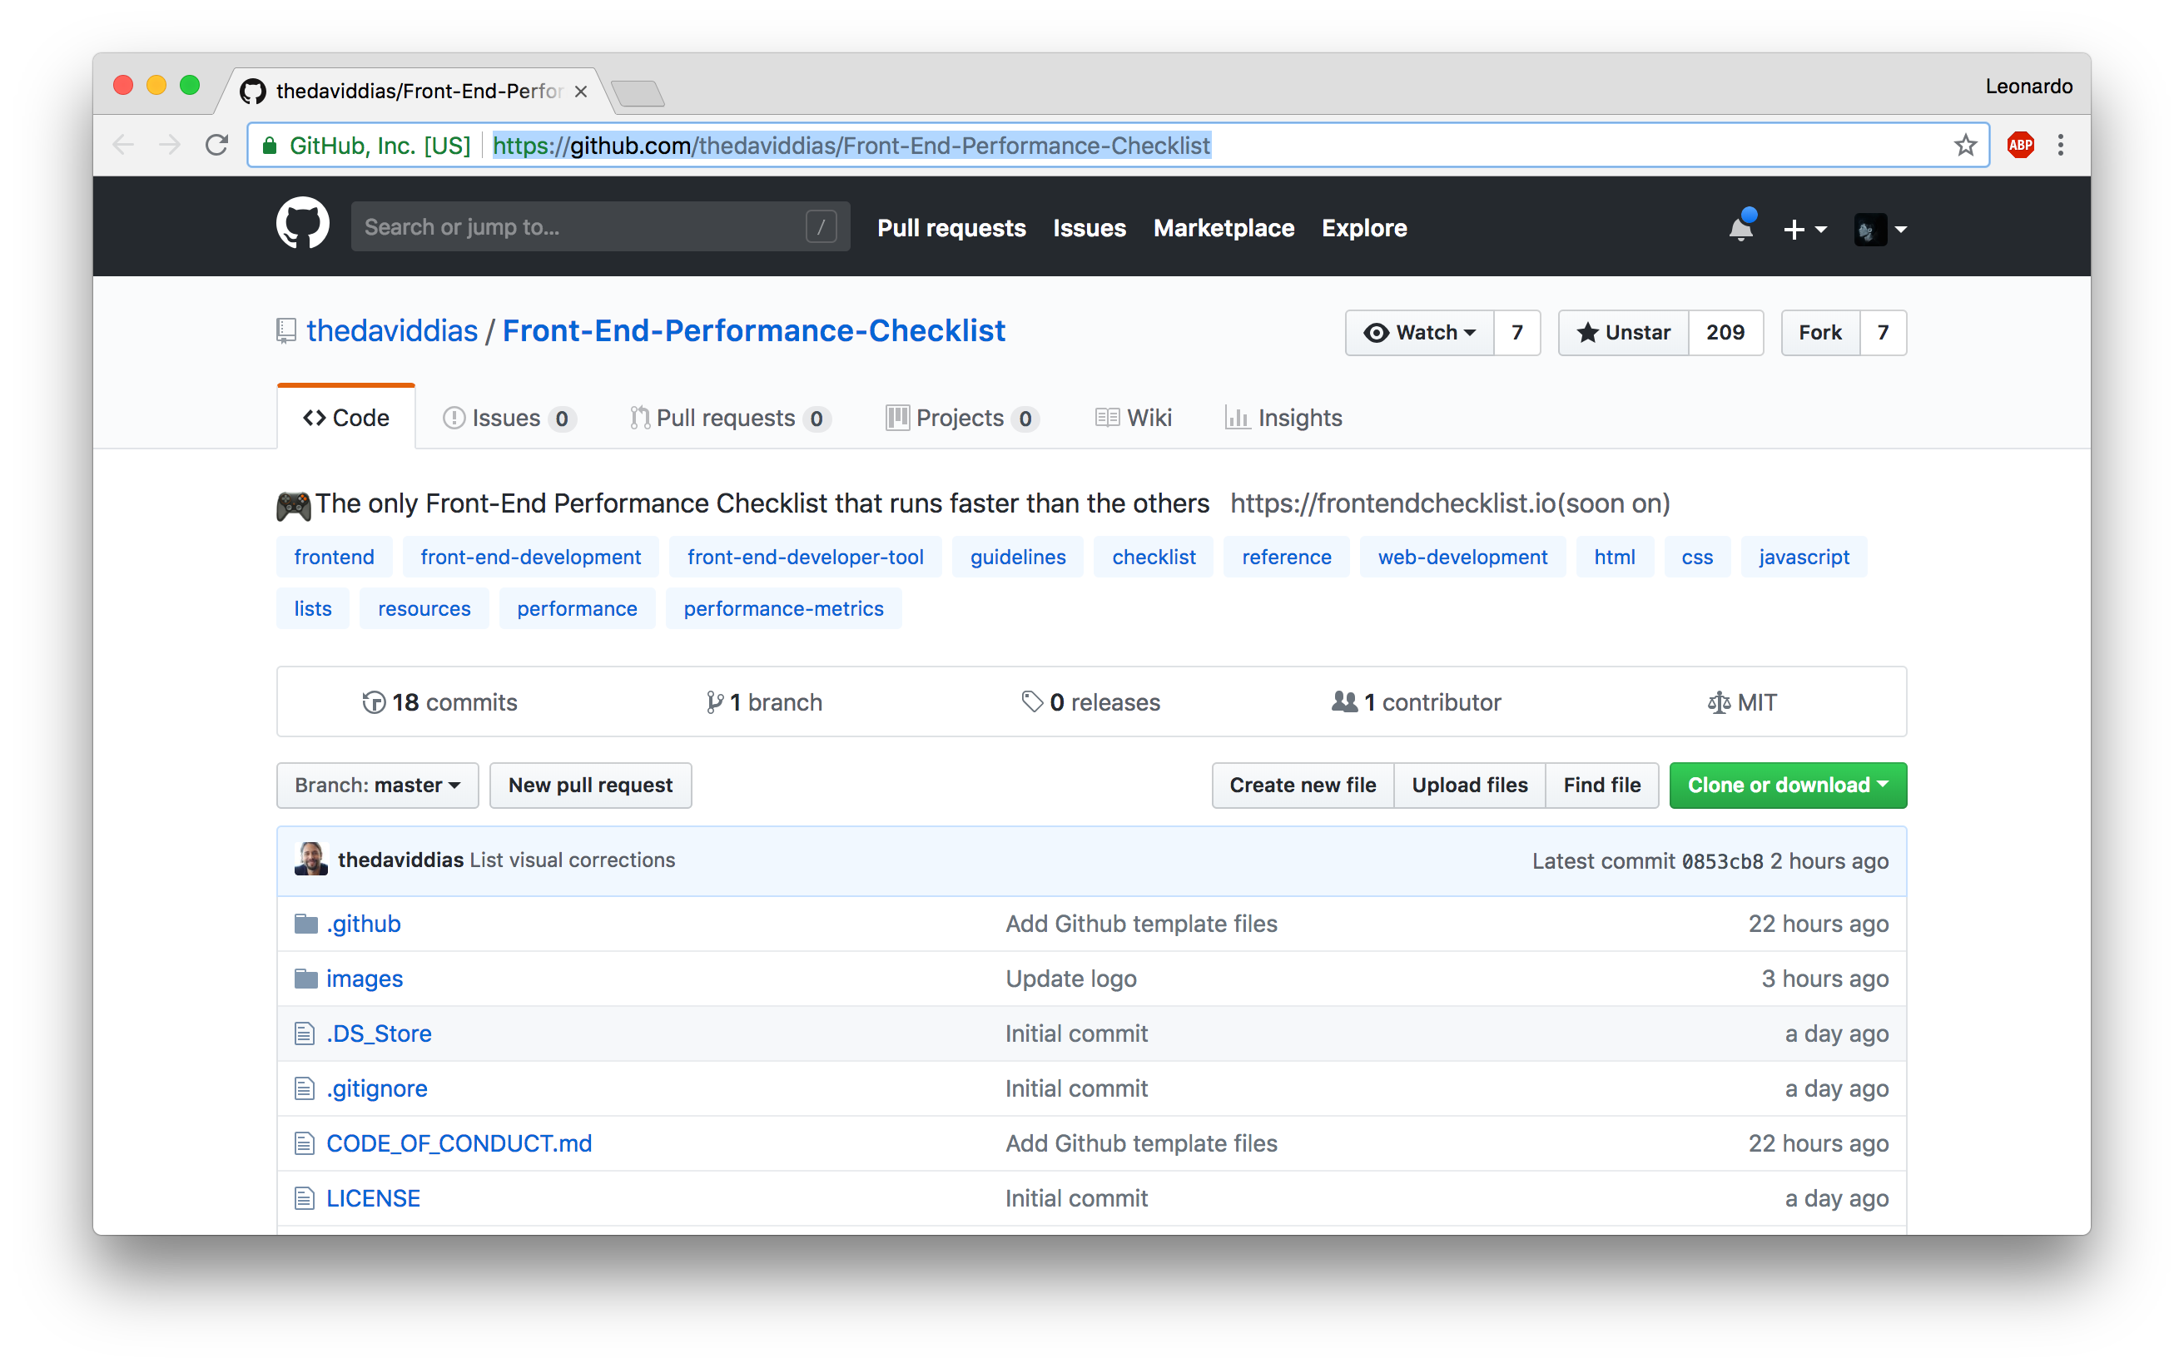Click the images folder icon

(305, 978)
